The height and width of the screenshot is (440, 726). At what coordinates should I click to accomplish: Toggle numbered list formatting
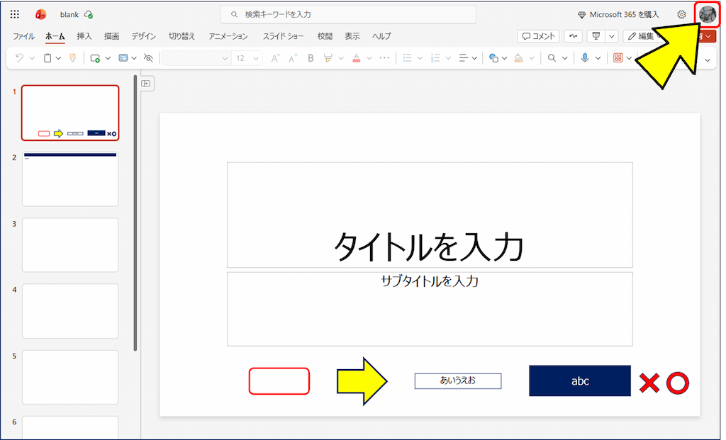(x=434, y=58)
